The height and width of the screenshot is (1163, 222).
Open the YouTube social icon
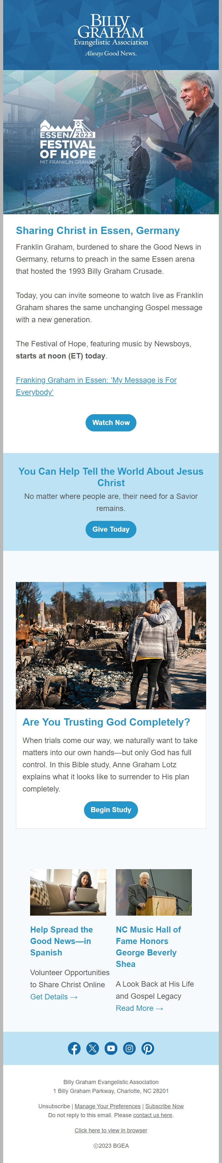(111, 1048)
